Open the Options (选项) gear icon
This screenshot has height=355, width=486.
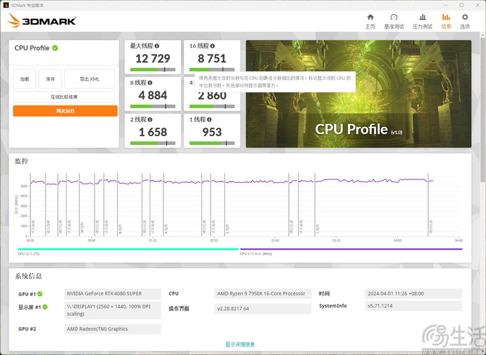(x=465, y=17)
